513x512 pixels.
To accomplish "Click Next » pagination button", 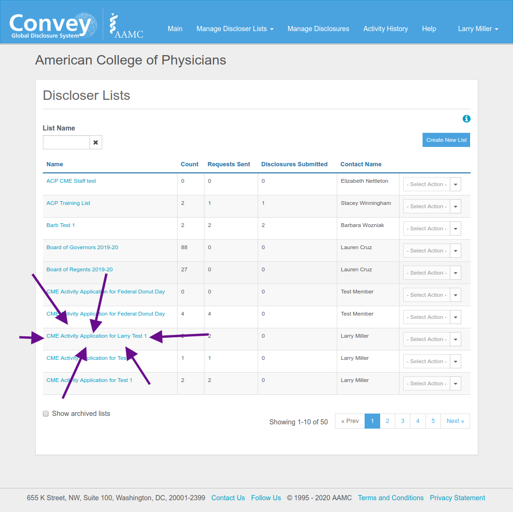I will click(455, 421).
